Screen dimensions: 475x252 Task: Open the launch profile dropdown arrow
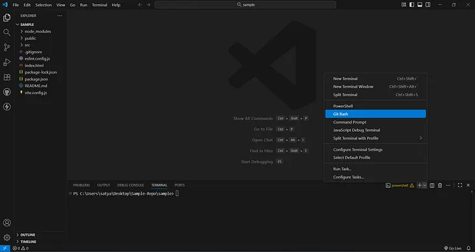click(x=425, y=186)
